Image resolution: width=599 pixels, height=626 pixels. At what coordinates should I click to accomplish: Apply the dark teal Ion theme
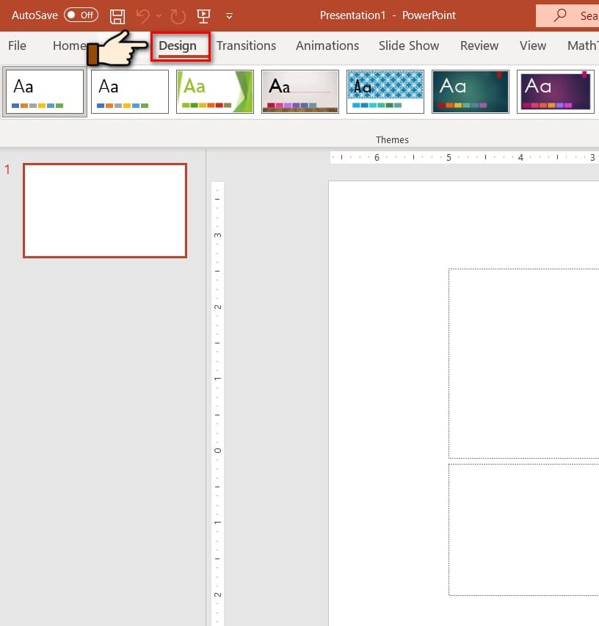click(x=471, y=92)
